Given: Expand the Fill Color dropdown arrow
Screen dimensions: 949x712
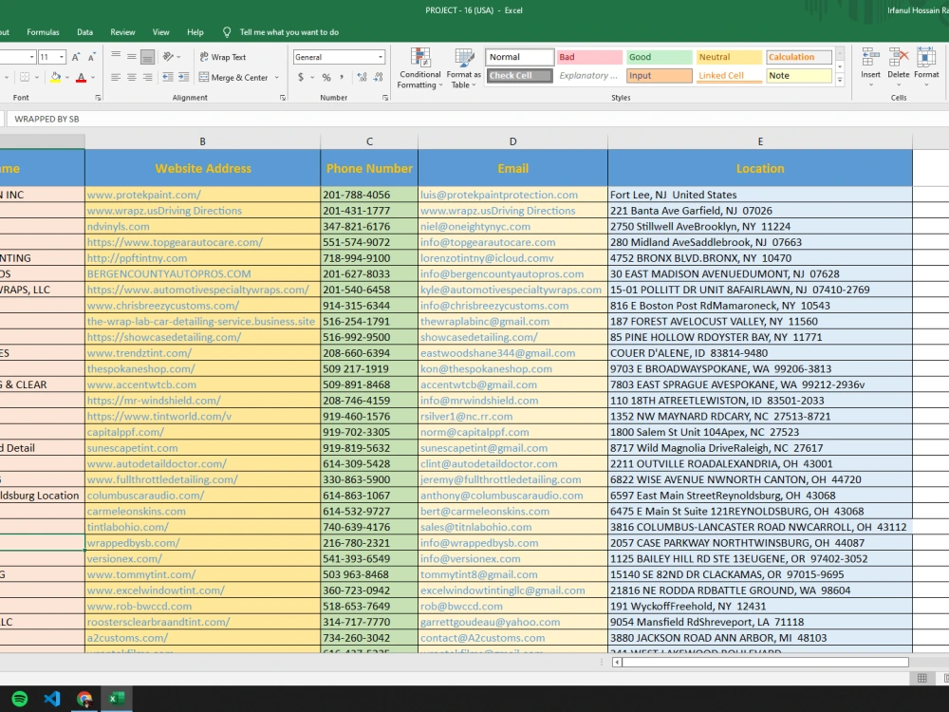Looking at the screenshot, I should [67, 77].
